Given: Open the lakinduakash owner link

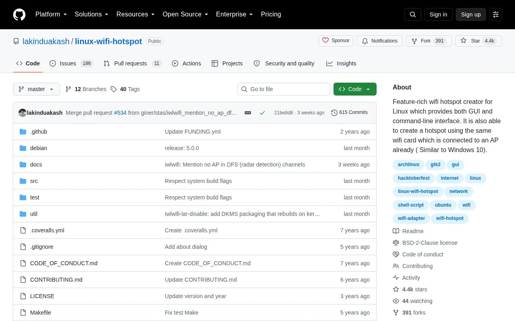Looking at the screenshot, I should (46, 41).
